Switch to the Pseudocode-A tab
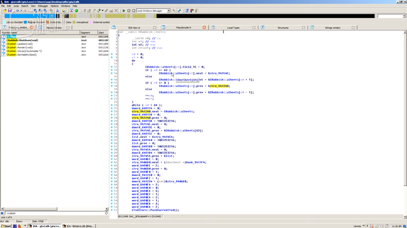This screenshot has height=228, width=407. (x=182, y=27)
